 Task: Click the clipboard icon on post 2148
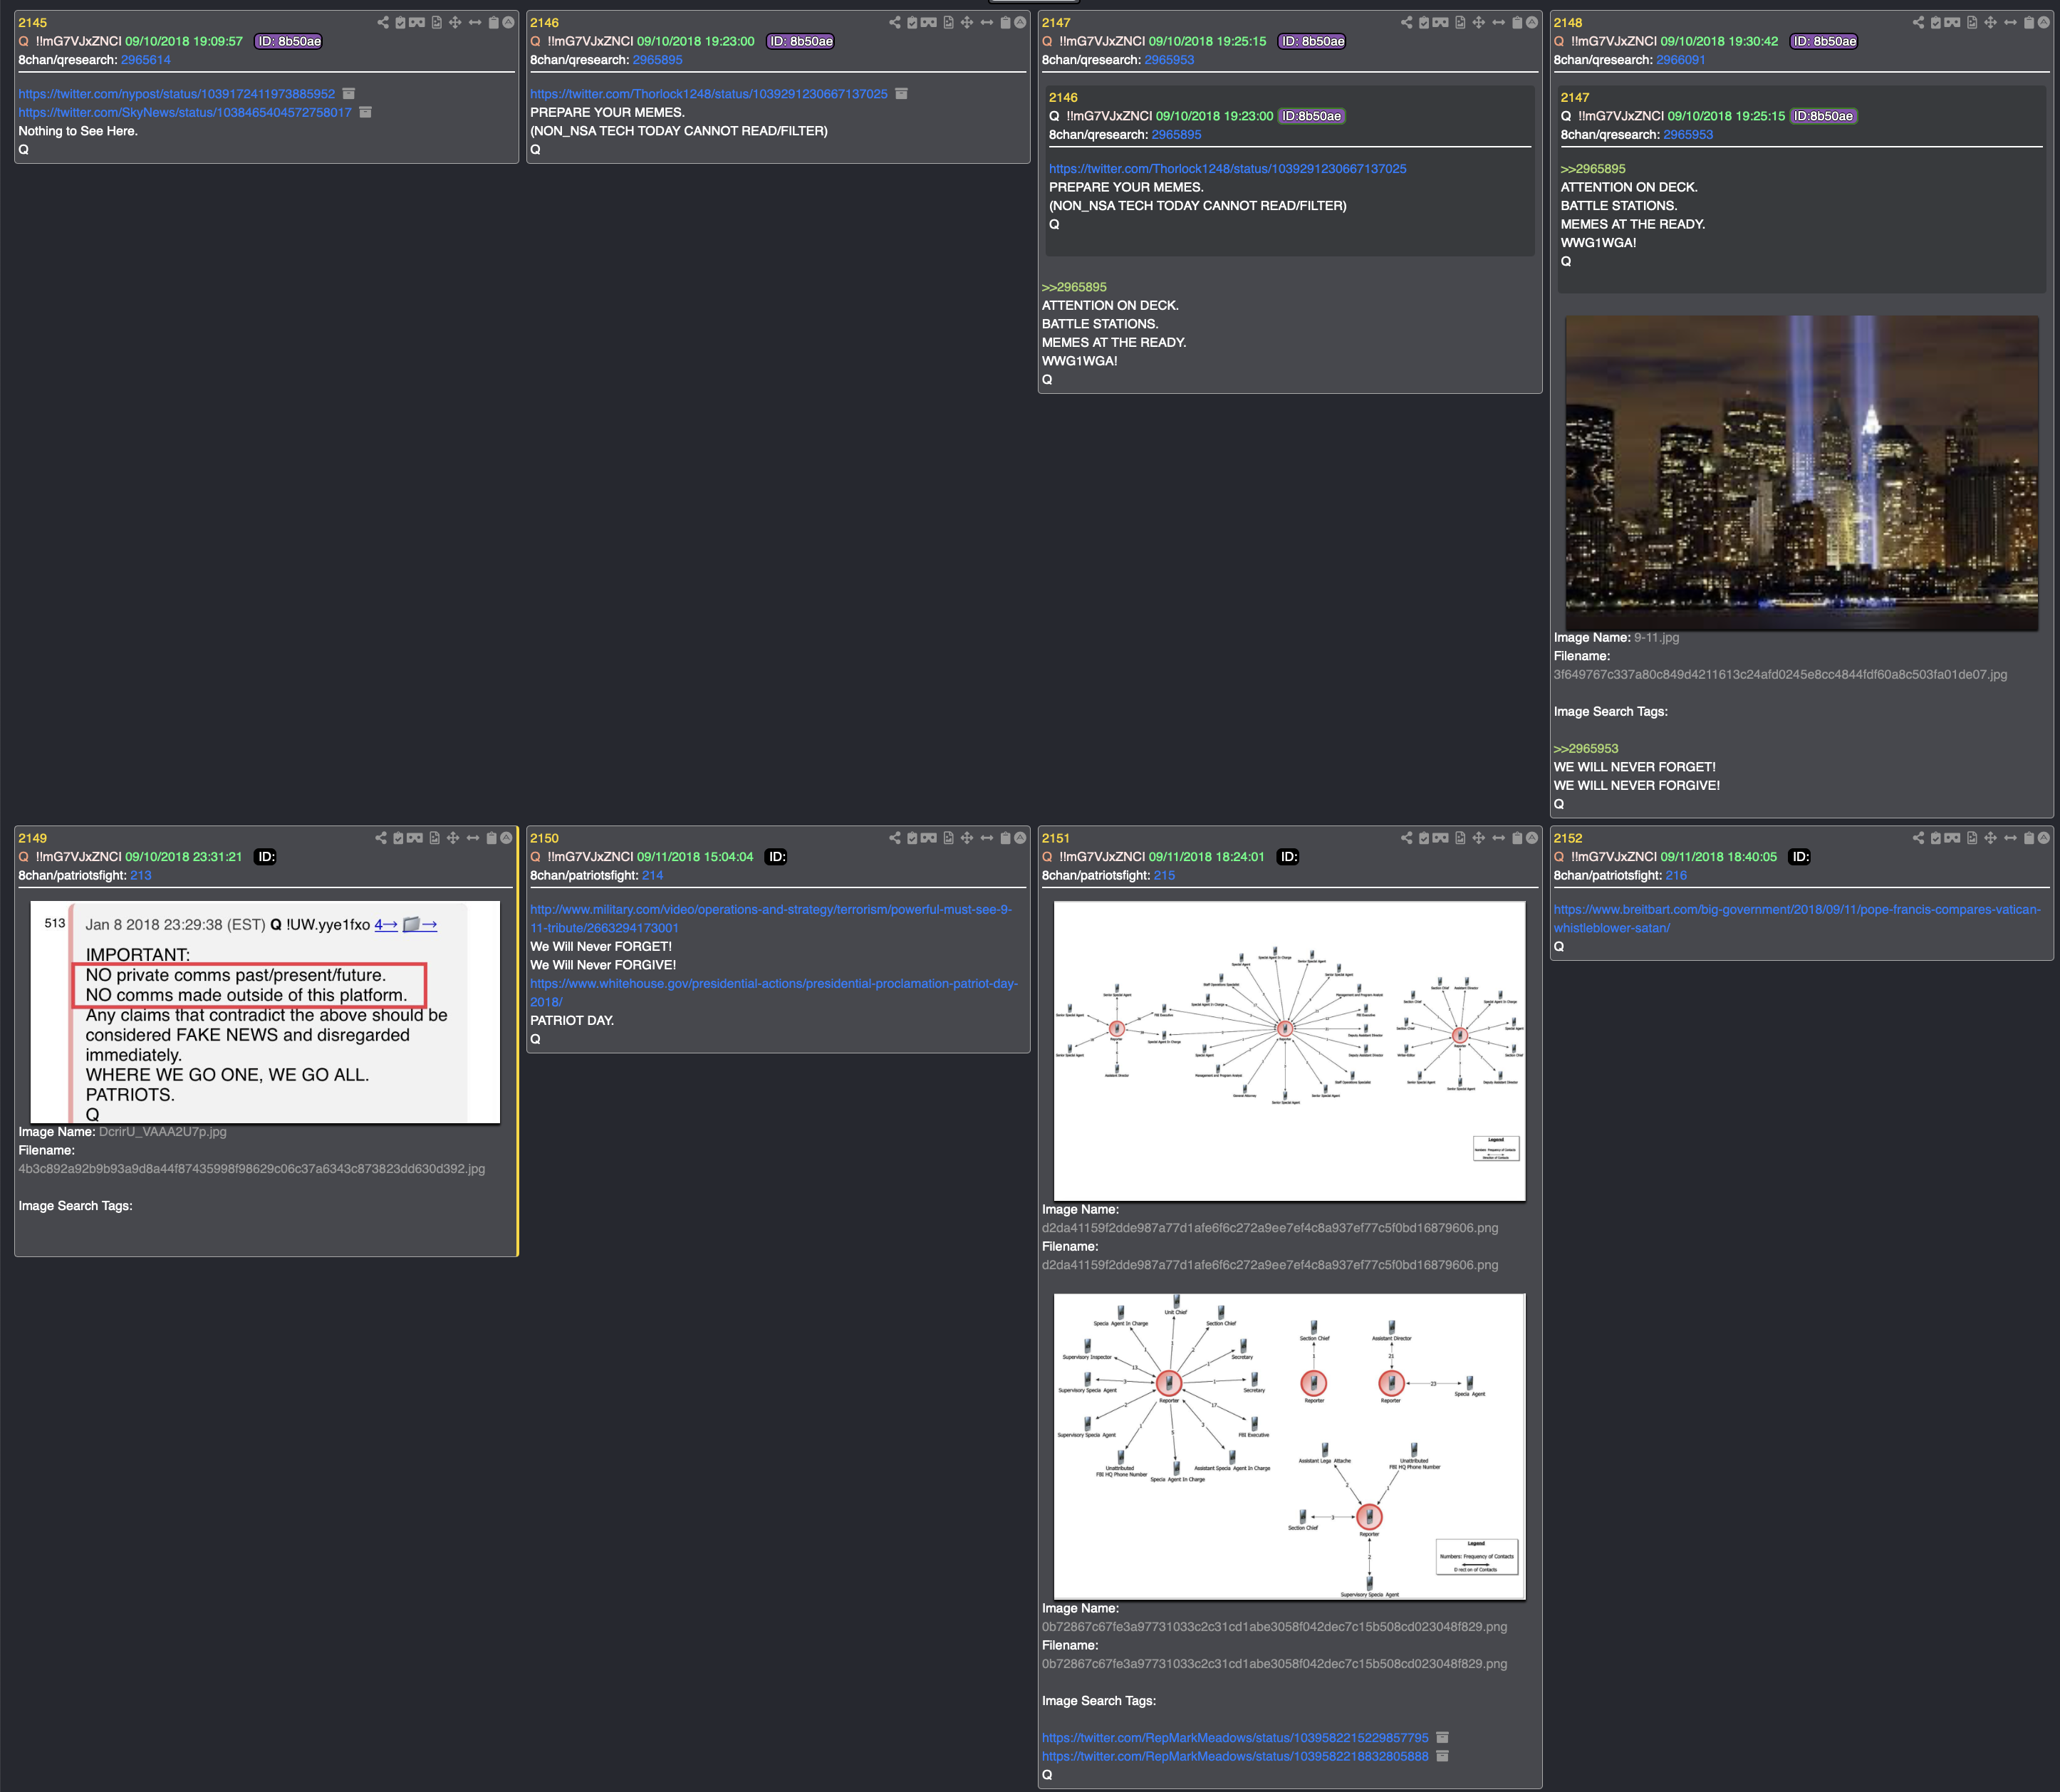point(2030,22)
